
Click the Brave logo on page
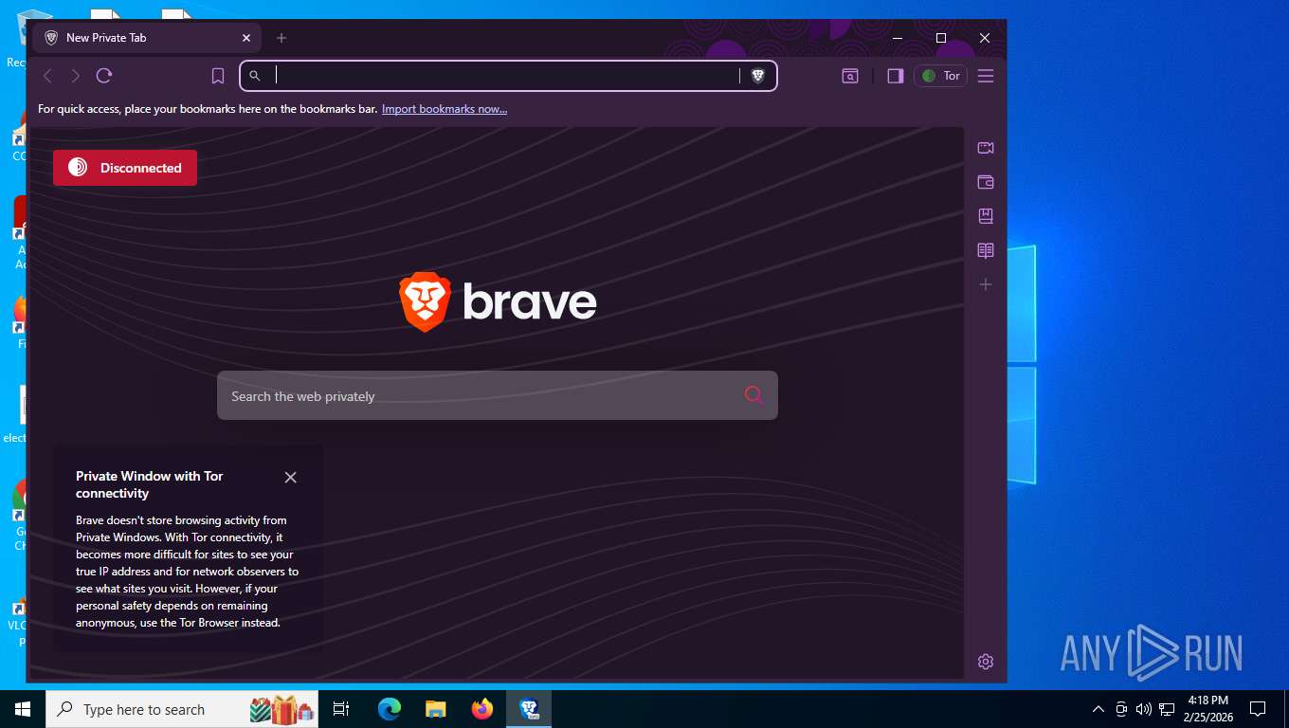click(x=498, y=302)
